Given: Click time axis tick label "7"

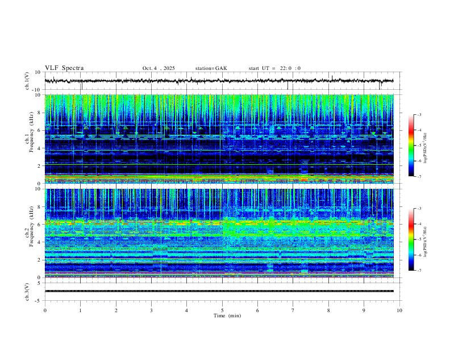Looking at the screenshot, I should (x=293, y=310).
